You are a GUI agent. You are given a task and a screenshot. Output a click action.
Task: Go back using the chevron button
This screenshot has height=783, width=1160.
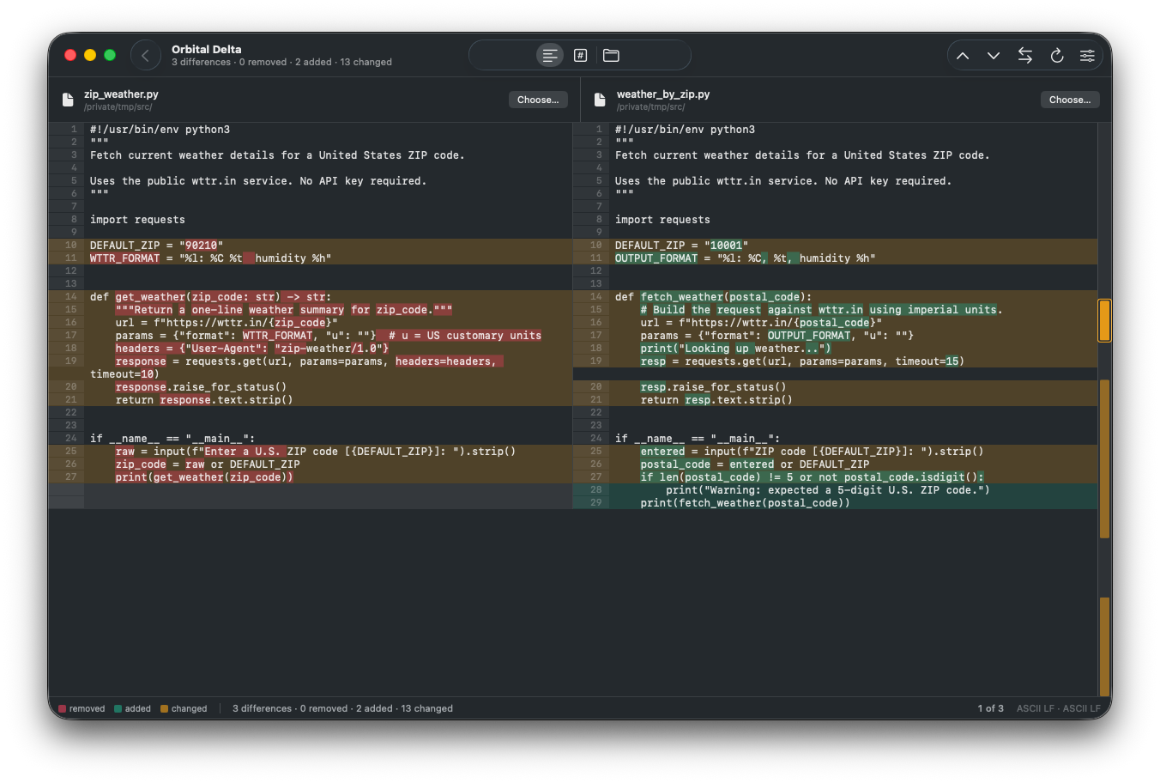click(x=146, y=56)
